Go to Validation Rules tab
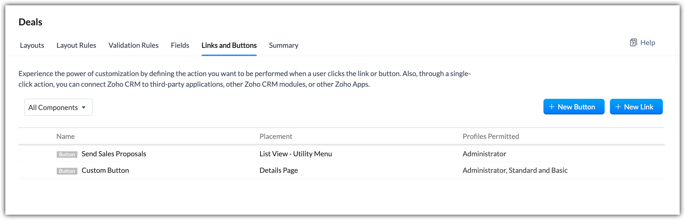Screen dimensions: 685x220 (133, 45)
